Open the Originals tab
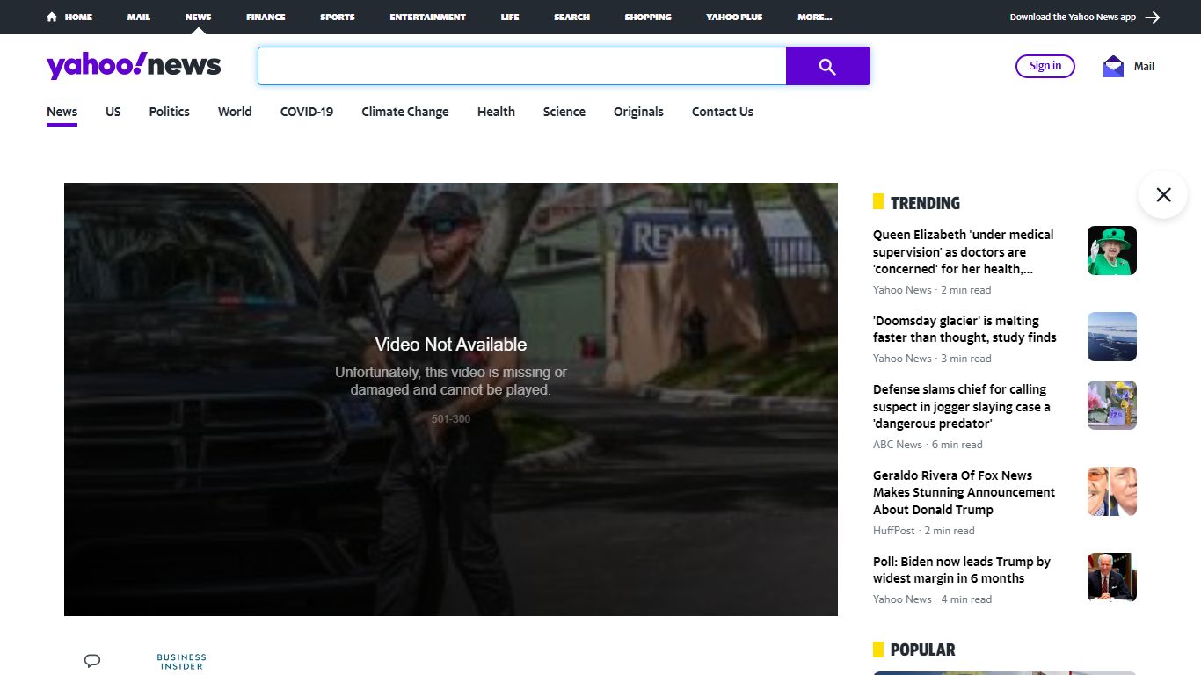 point(638,112)
